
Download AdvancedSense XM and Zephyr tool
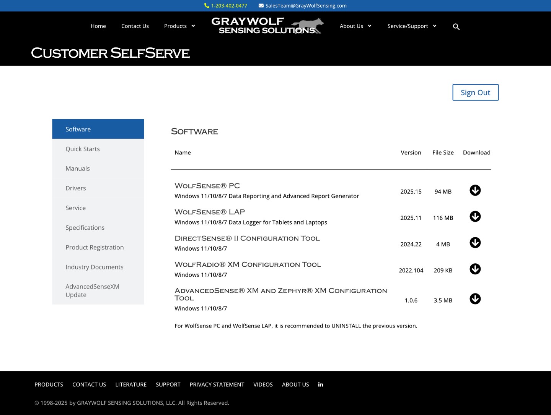click(475, 299)
